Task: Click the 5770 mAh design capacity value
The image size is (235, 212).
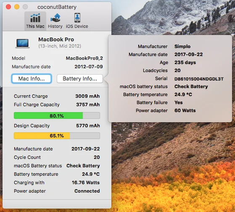Action: click(88, 126)
